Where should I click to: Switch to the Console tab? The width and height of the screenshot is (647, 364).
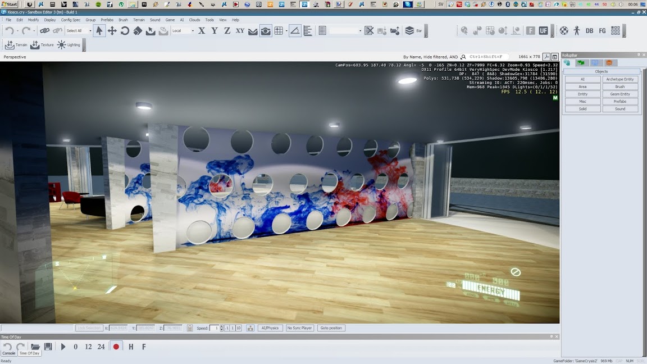(8, 353)
